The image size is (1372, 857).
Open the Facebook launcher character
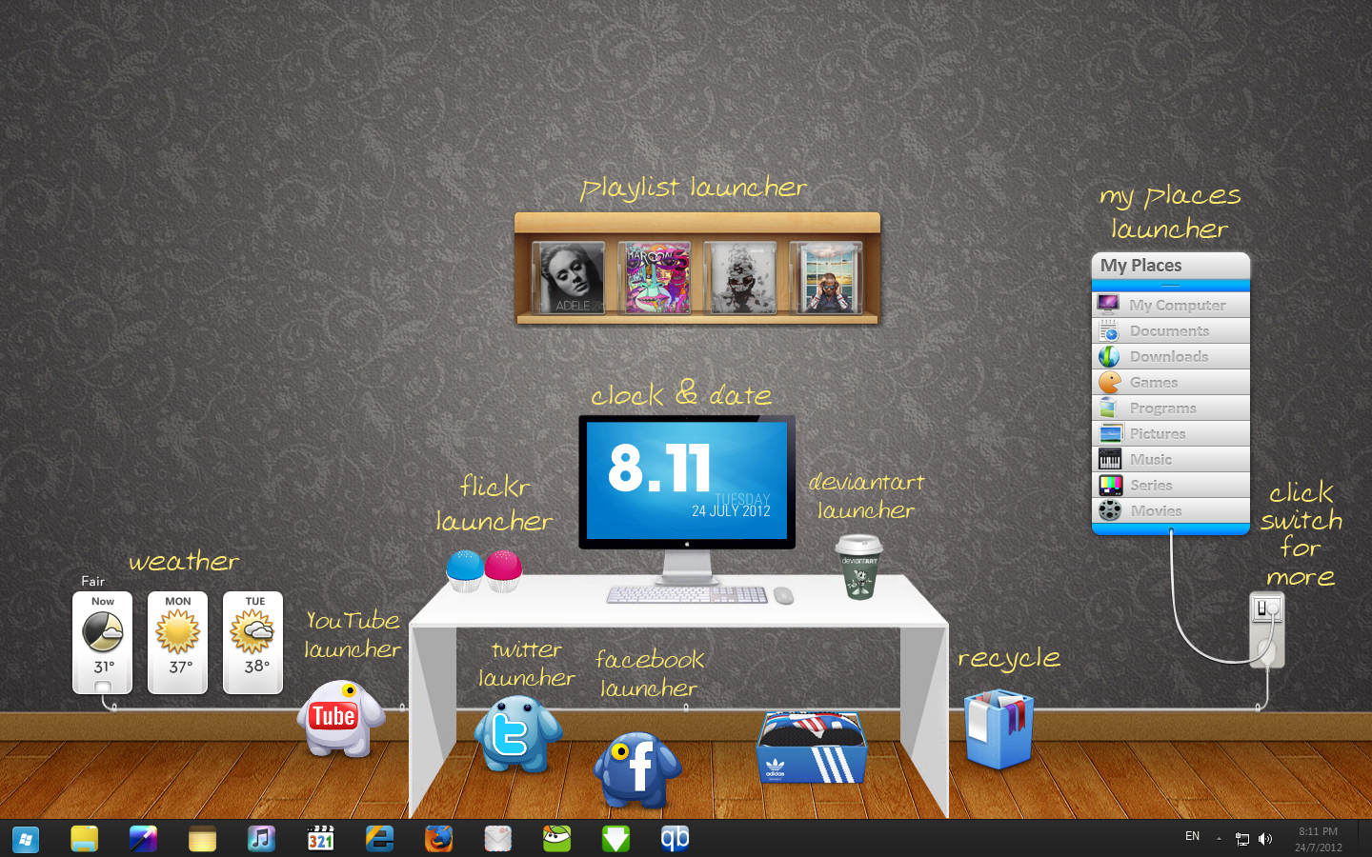click(x=637, y=768)
